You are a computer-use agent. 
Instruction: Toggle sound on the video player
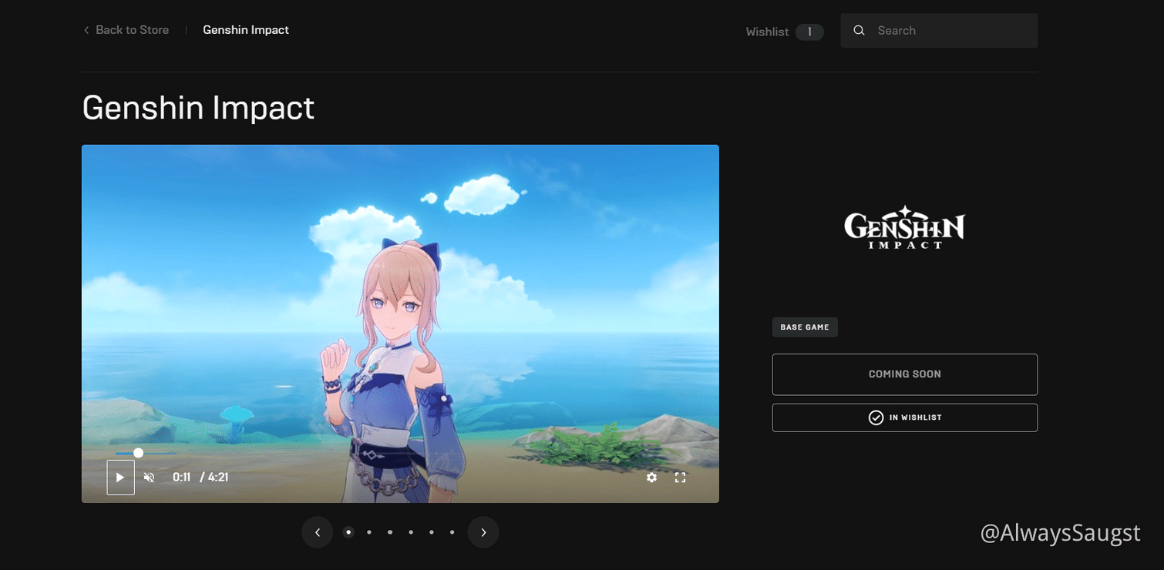(x=149, y=478)
